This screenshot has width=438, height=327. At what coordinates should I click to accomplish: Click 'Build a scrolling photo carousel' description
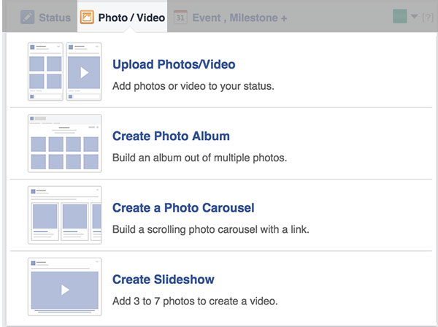coord(210,230)
